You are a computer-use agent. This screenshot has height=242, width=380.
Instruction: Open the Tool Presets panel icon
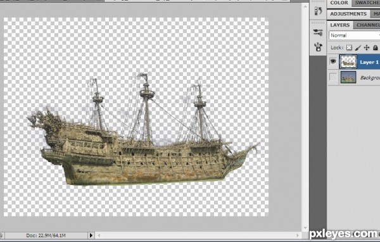pos(318,46)
